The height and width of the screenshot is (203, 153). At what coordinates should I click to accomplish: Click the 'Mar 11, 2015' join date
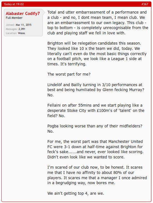pos(24,25)
